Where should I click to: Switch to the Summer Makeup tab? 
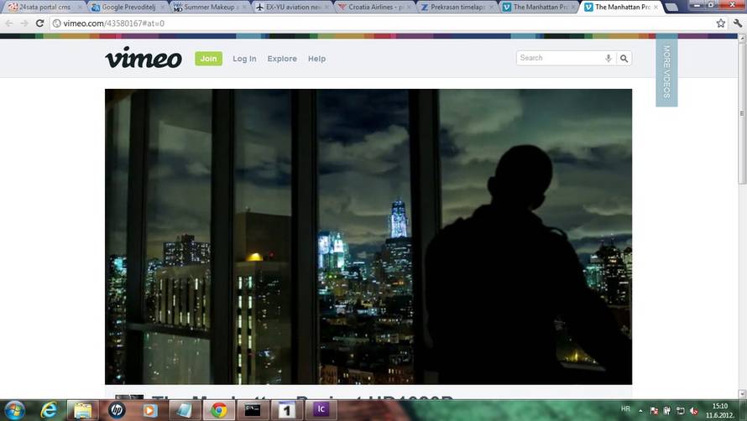(x=208, y=8)
